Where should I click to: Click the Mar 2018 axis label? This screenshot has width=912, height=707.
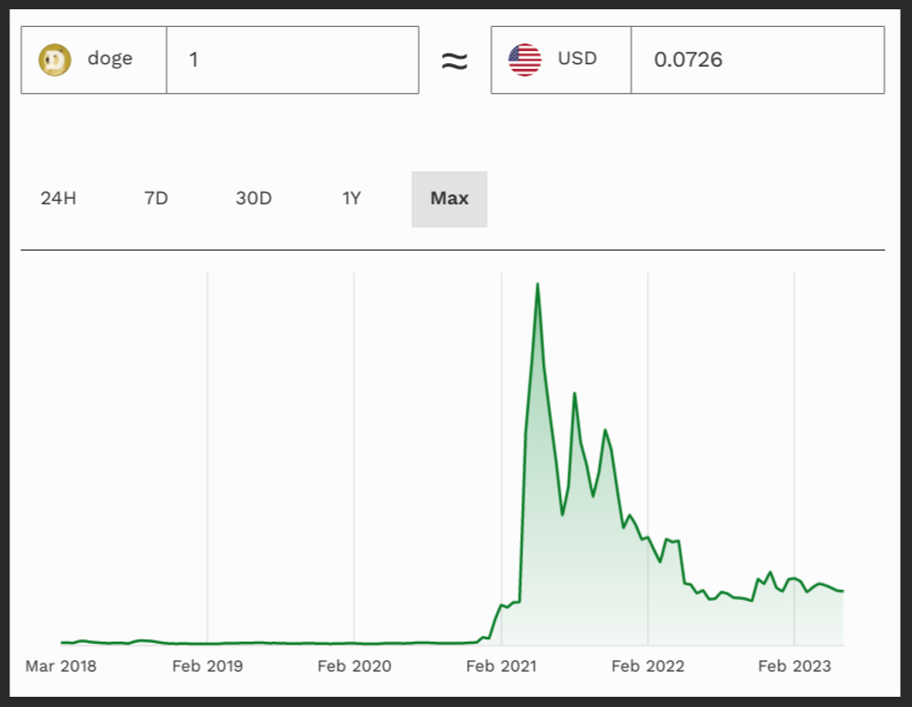pyautogui.click(x=61, y=666)
